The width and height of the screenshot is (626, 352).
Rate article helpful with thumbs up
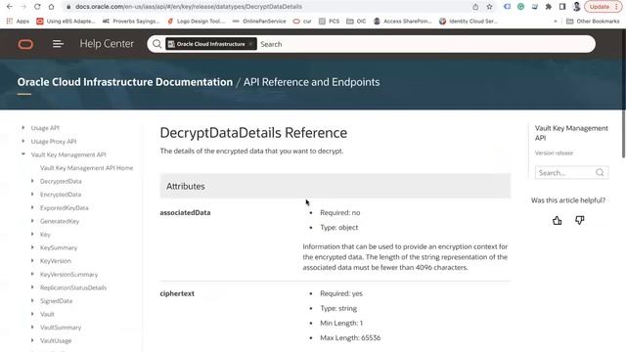tap(557, 220)
